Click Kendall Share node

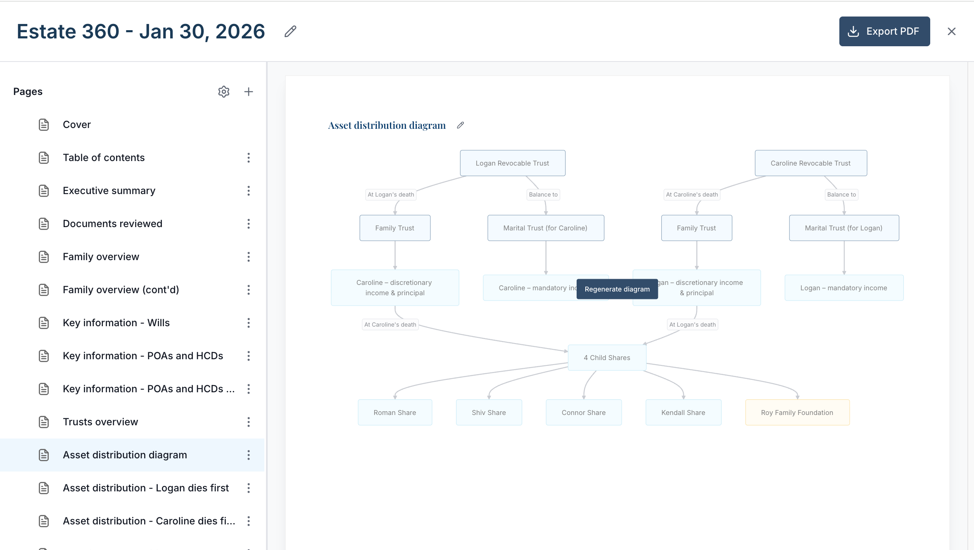(x=683, y=412)
